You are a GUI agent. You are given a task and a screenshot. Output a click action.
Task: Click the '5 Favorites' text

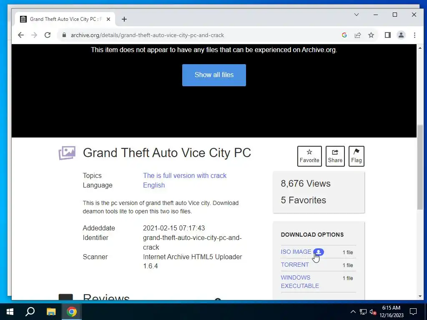pyautogui.click(x=304, y=200)
